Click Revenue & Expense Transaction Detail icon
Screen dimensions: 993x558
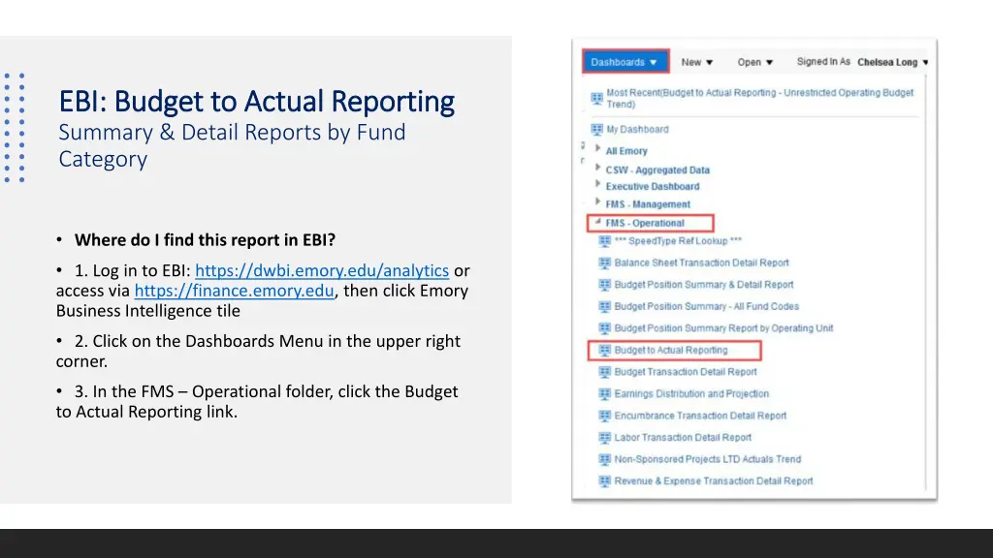tap(605, 481)
